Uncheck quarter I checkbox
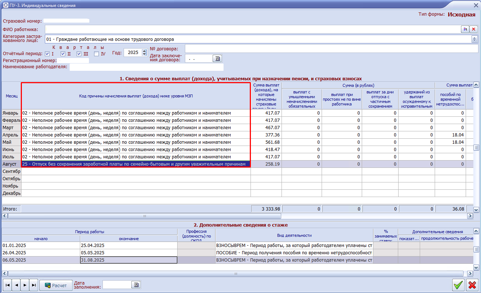 click(x=47, y=54)
